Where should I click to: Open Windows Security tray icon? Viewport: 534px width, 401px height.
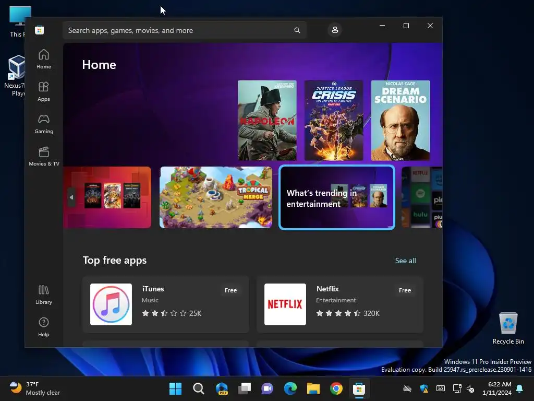(x=424, y=388)
